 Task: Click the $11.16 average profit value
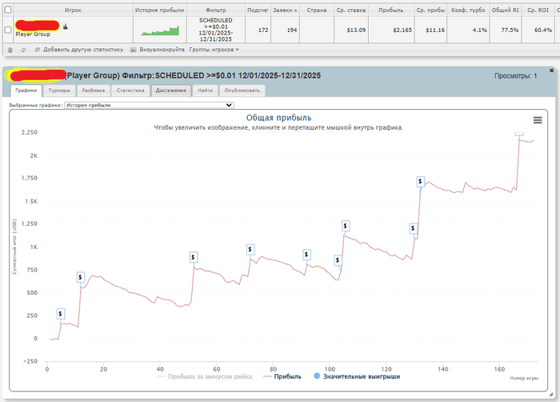[435, 30]
